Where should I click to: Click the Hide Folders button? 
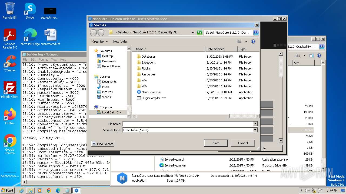(103, 144)
